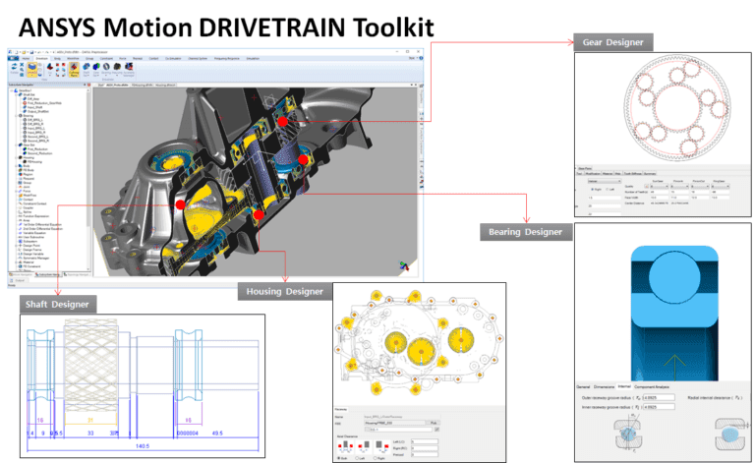The height and width of the screenshot is (463, 755).
Task: Select the Diff_BRG_L bearing tree item
Action: pyautogui.click(x=32, y=120)
